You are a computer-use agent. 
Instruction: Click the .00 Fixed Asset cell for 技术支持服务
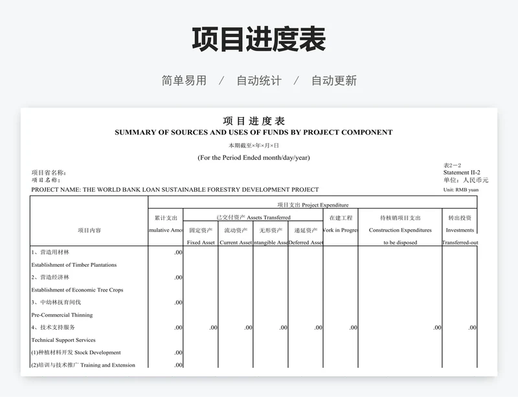pos(214,328)
